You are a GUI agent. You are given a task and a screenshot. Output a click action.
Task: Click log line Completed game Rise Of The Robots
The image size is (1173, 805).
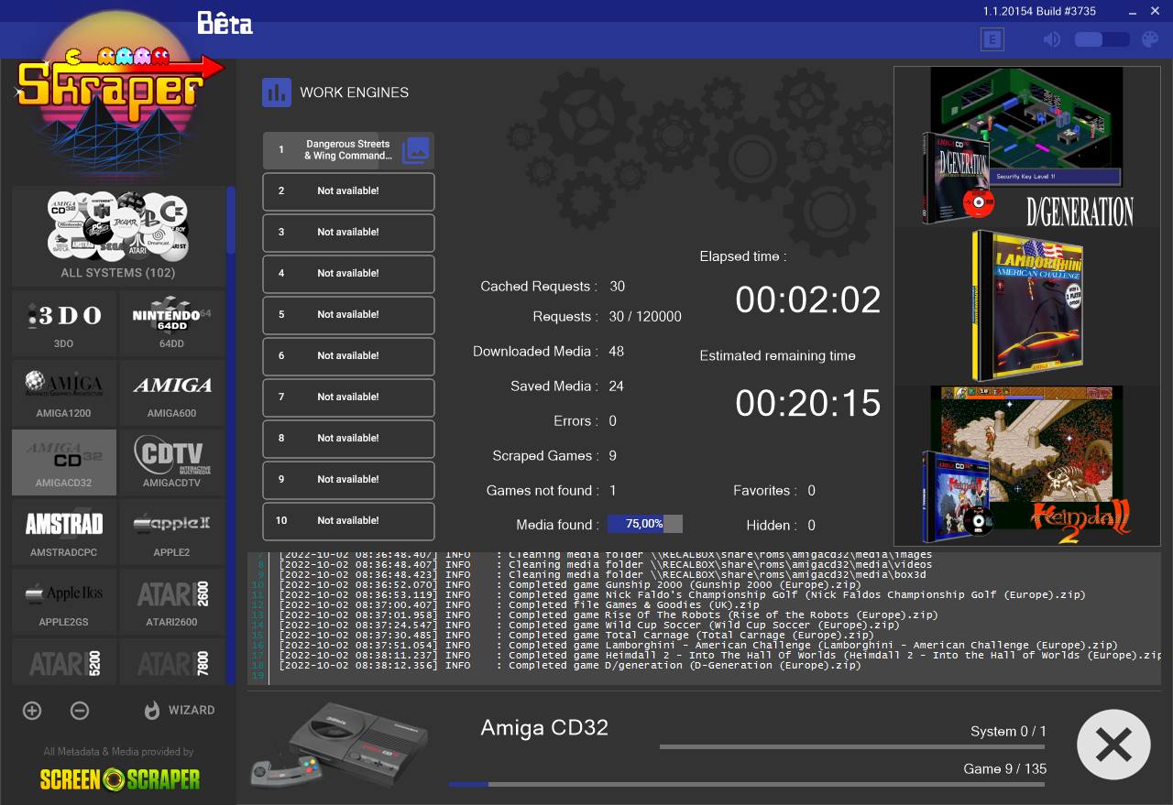(x=608, y=615)
